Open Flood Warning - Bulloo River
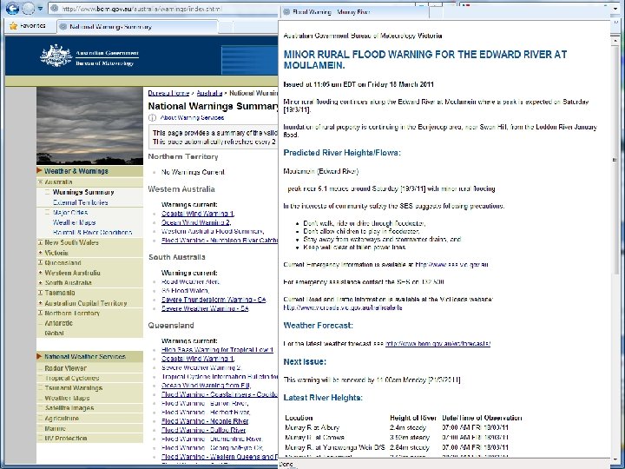Image resolution: width=625 pixels, height=469 pixels. point(203,430)
